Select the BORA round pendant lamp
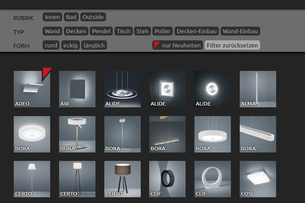The image size is (305, 203). click(x=213, y=134)
